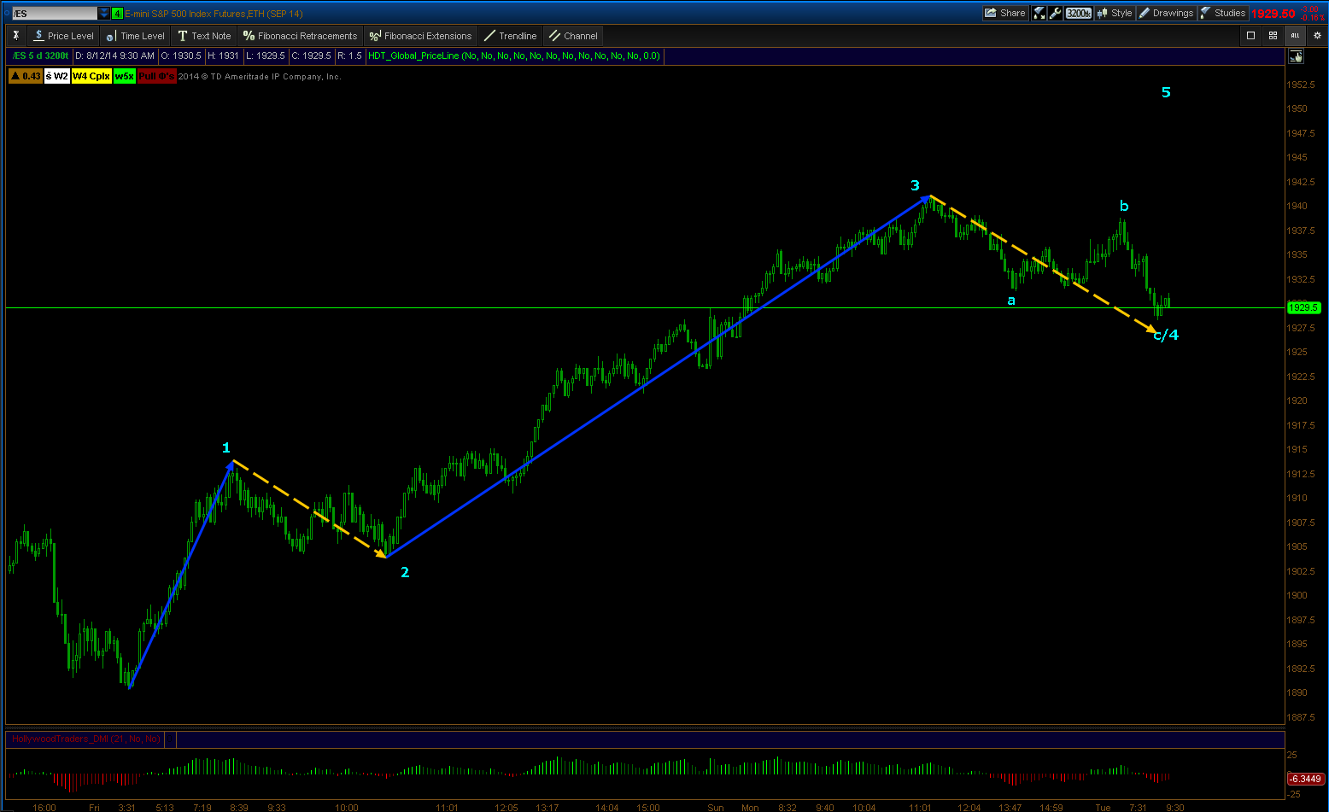The image size is (1329, 812).
Task: Open the Drawings menu
Action: pos(1166,13)
